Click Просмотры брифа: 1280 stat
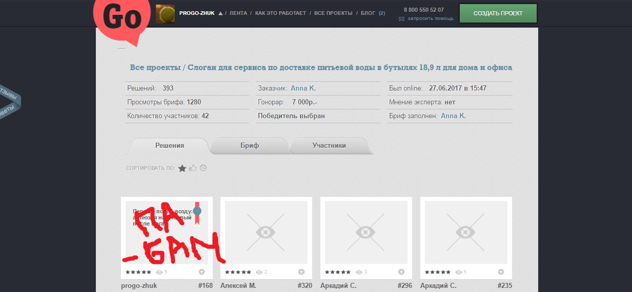 tap(164, 102)
